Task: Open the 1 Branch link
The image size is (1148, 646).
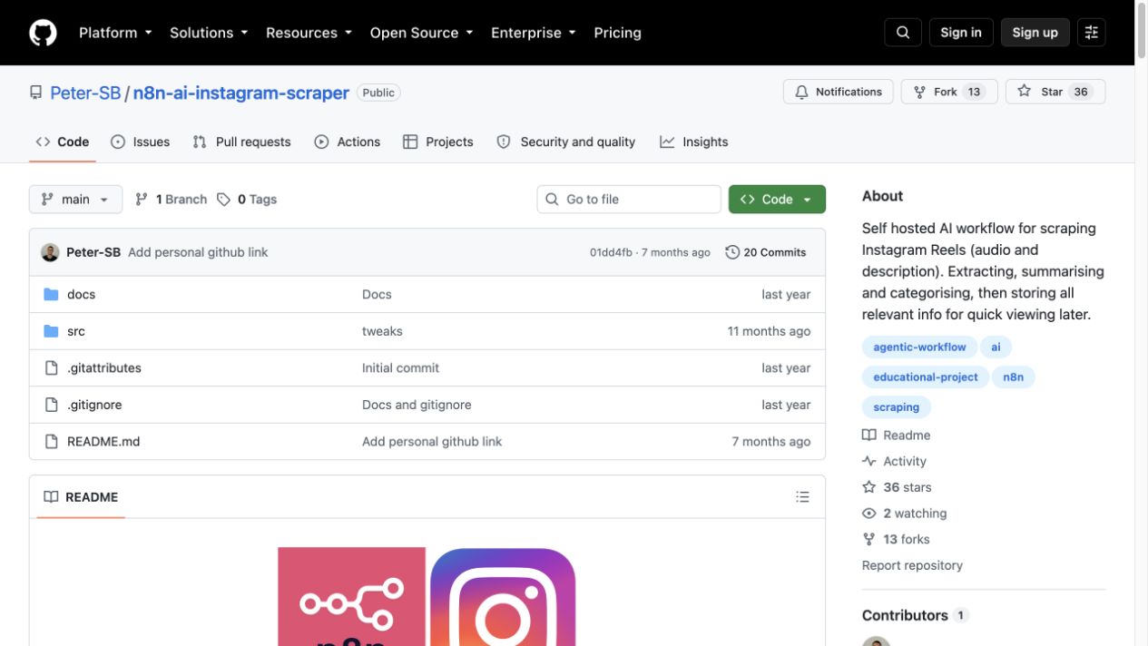Action: (x=172, y=200)
